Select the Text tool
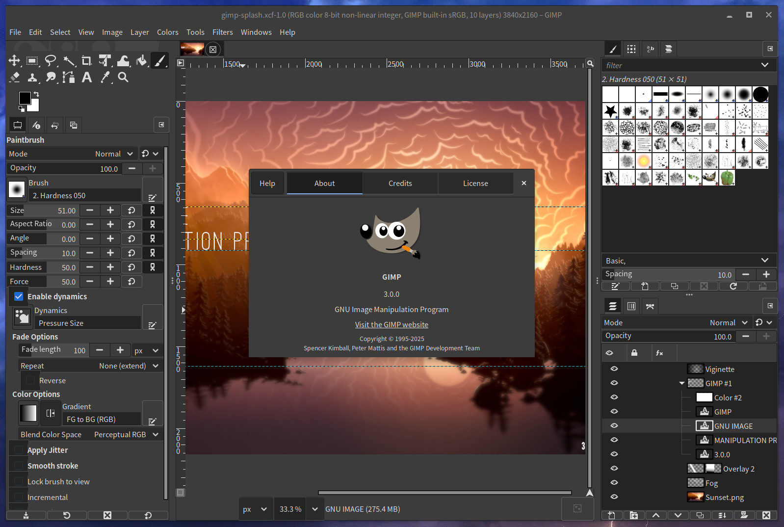This screenshot has width=784, height=527. tap(87, 77)
